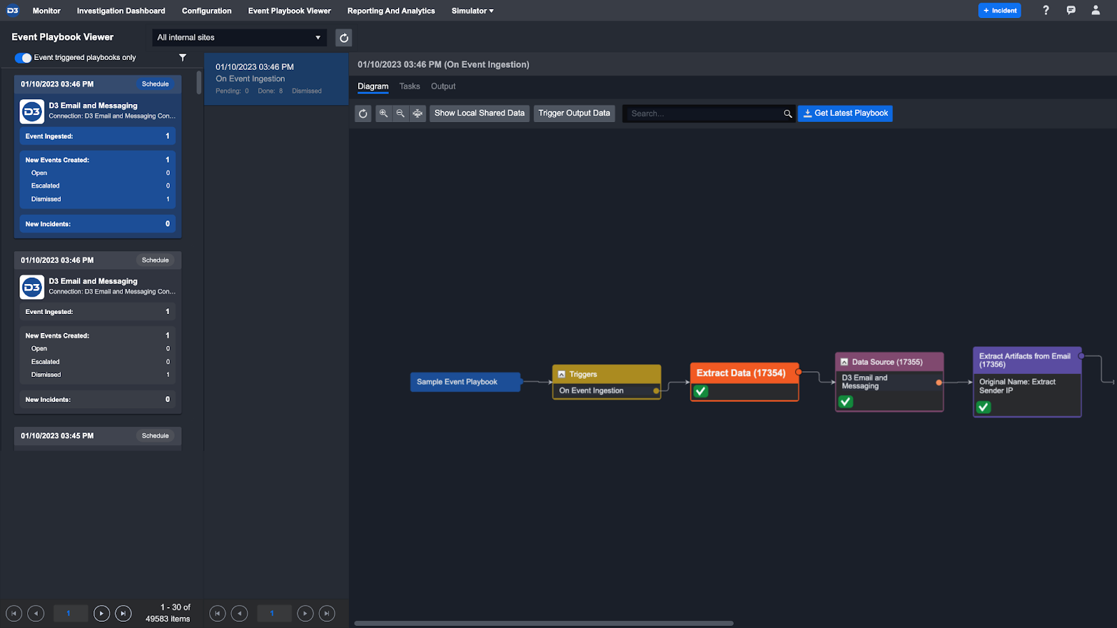The width and height of the screenshot is (1117, 628).
Task: Expand the Simulator menu
Action: click(x=472, y=10)
